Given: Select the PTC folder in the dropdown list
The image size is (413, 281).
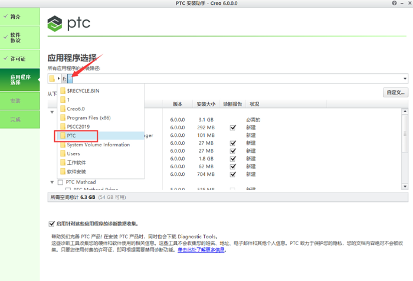Looking at the screenshot, I should coord(77,135).
